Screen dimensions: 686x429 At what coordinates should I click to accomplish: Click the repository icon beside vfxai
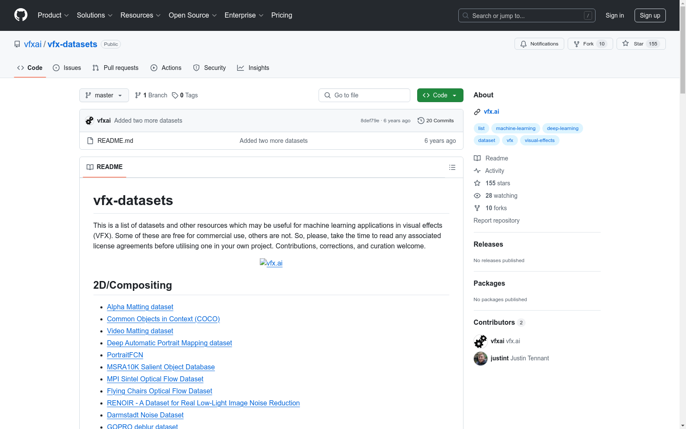17,44
